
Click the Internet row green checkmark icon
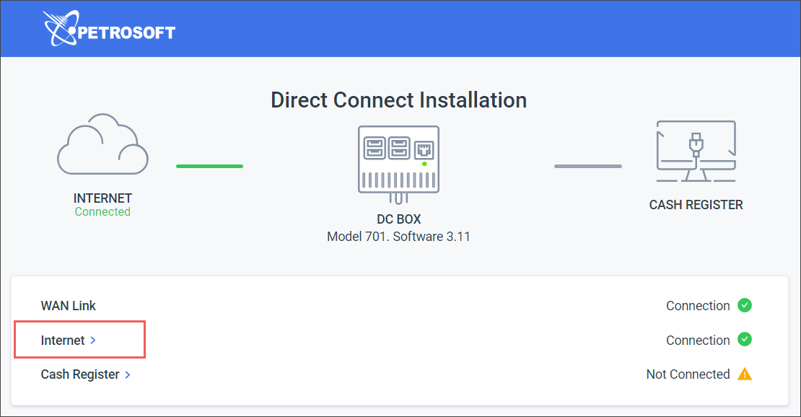click(745, 340)
